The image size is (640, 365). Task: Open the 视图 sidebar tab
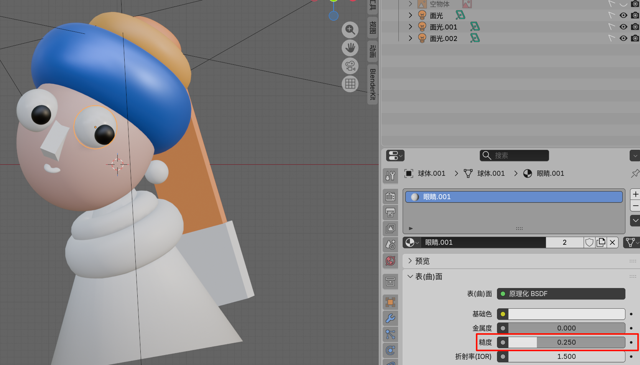(x=372, y=28)
